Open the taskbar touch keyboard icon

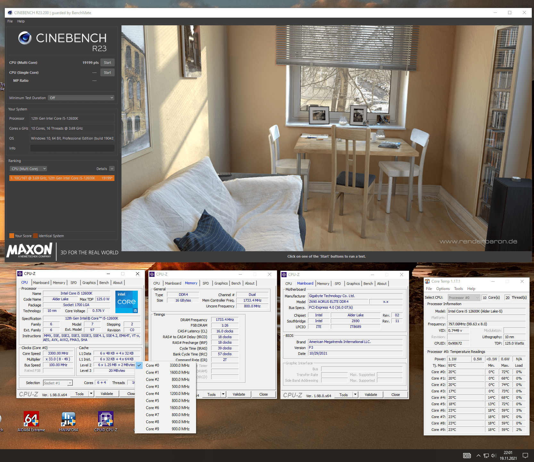point(467,456)
